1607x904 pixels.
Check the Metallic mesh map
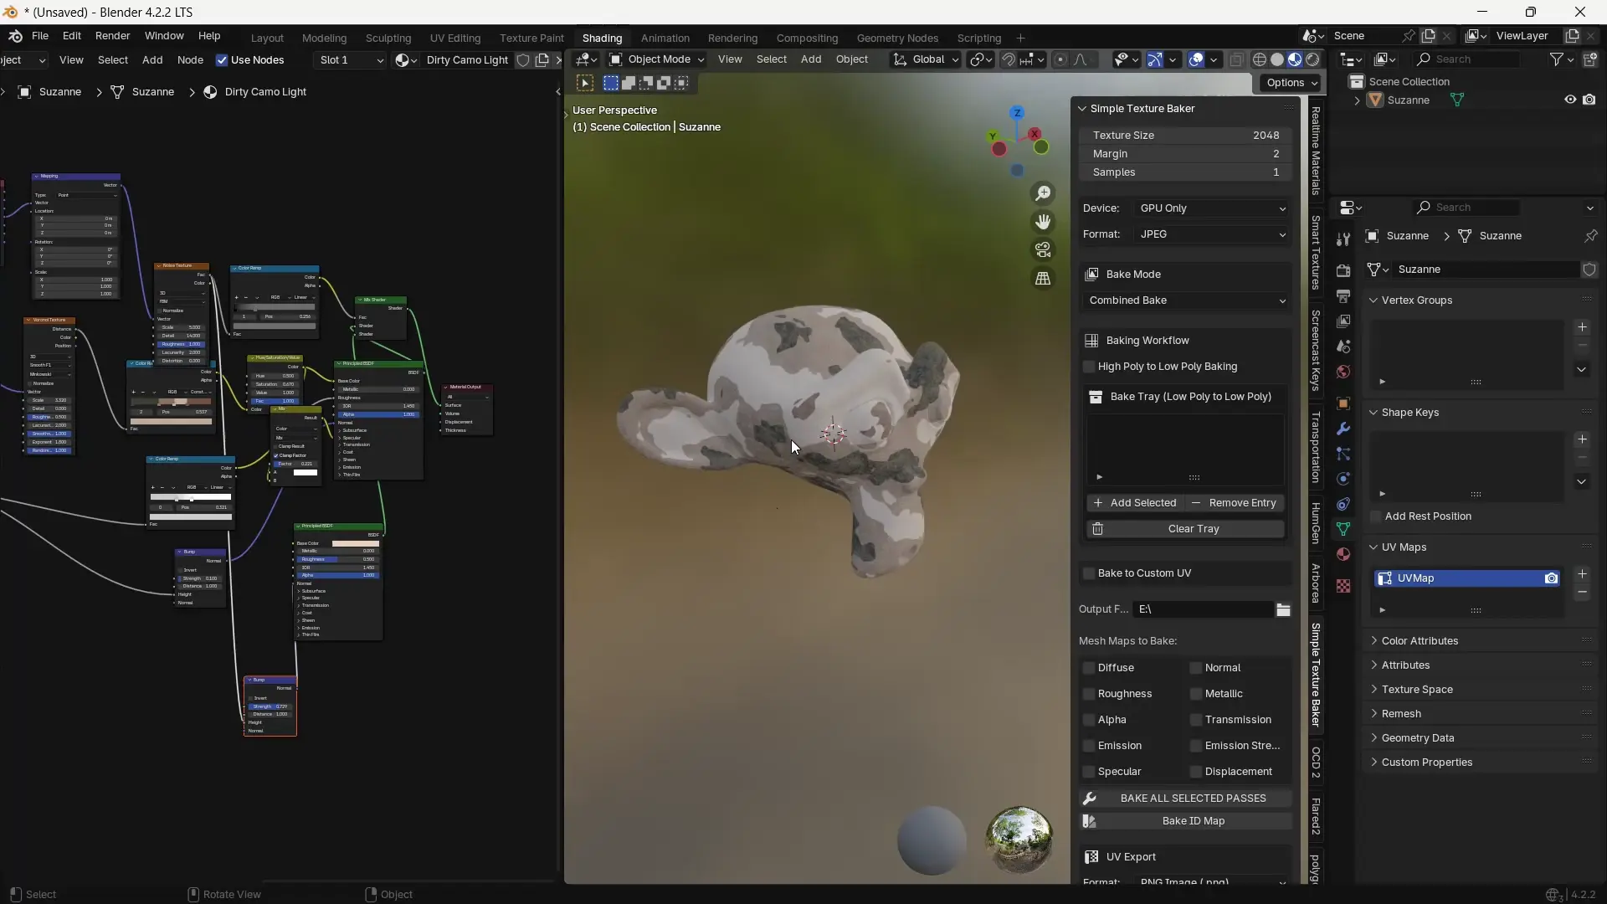coord(1196,694)
